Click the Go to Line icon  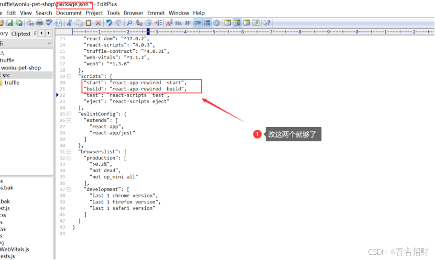[x=158, y=23]
